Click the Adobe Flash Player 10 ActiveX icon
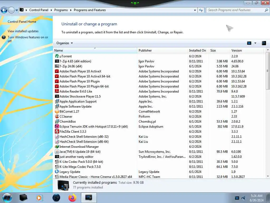 pos(57,71)
